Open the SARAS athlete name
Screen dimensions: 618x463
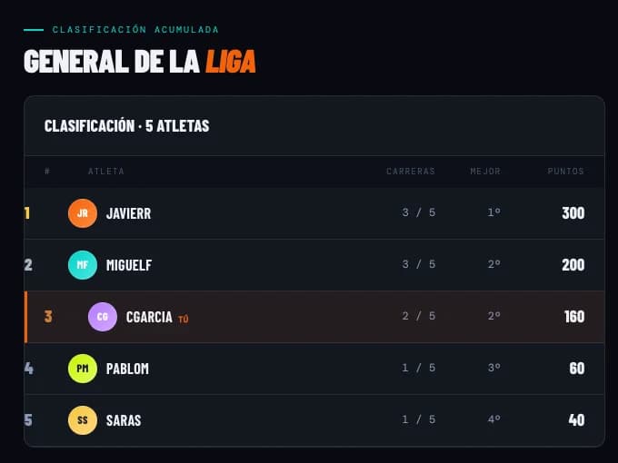tap(124, 420)
